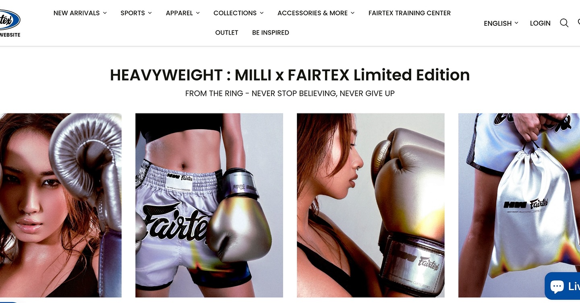
Task: Click the HEAVYWEIGHT MILLI x FAIRTEX heading
Action: pyautogui.click(x=290, y=75)
